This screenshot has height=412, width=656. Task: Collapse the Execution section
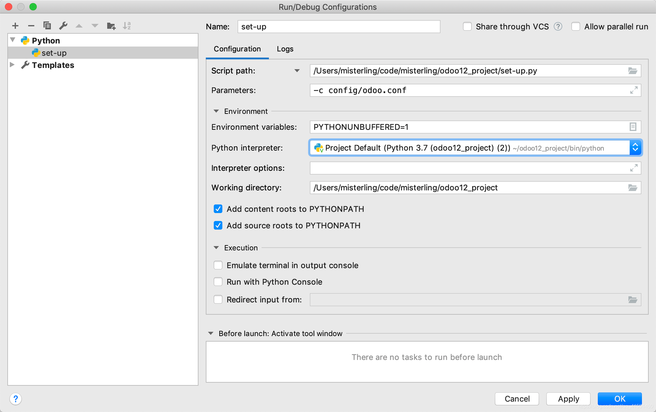tap(216, 248)
